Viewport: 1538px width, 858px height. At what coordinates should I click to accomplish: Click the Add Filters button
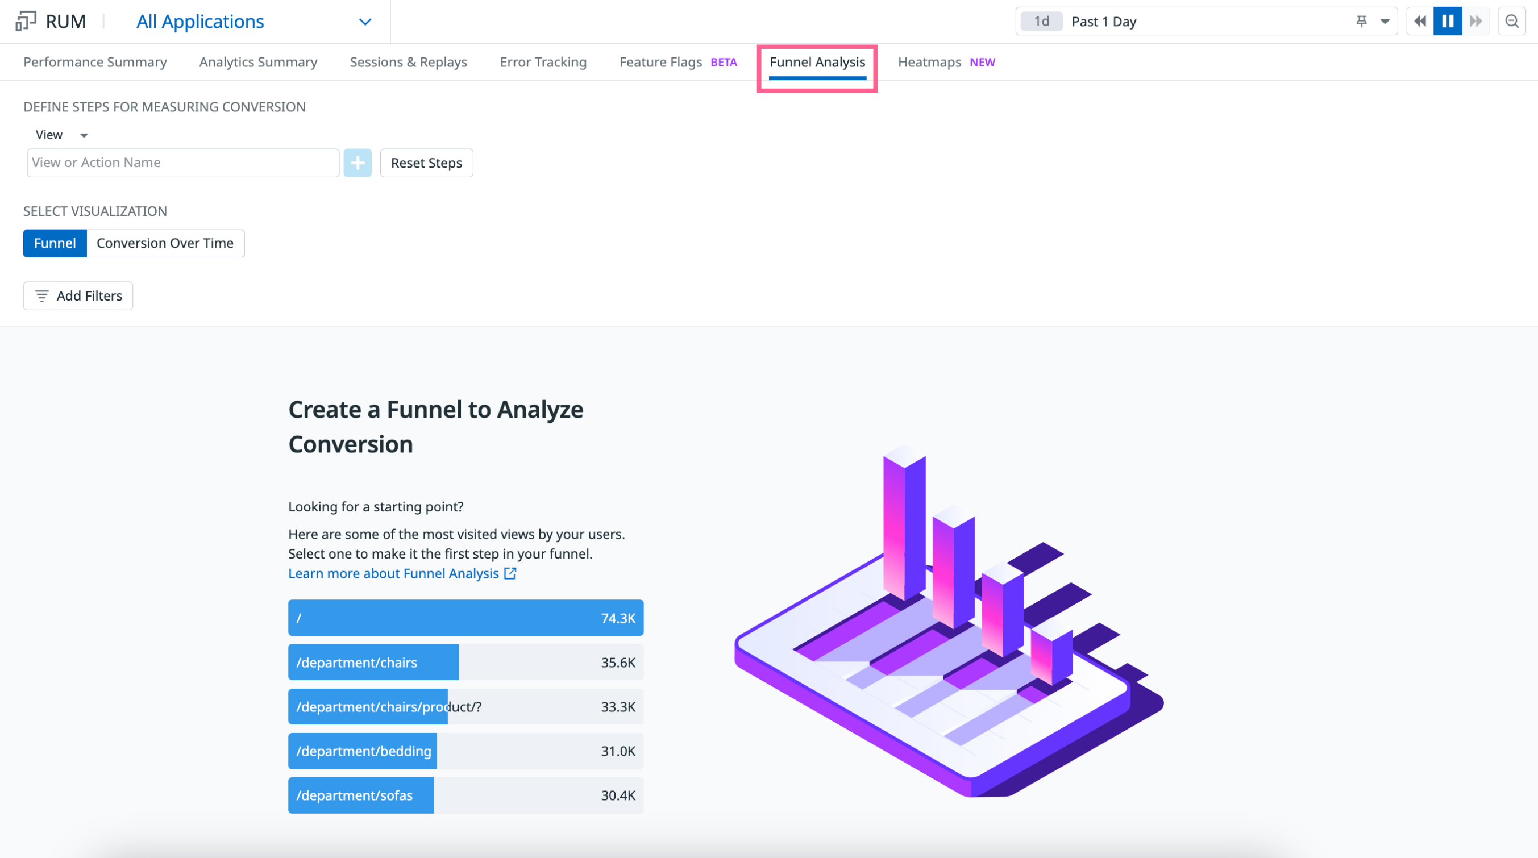pyautogui.click(x=78, y=295)
